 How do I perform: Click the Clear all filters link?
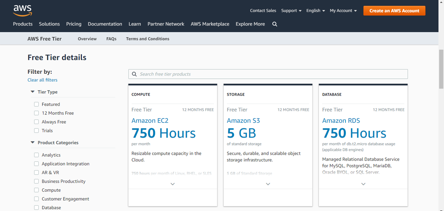click(43, 80)
